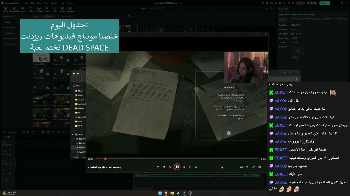The image size is (350, 196).
Task: Open the Effects panel
Action: pos(47,10)
